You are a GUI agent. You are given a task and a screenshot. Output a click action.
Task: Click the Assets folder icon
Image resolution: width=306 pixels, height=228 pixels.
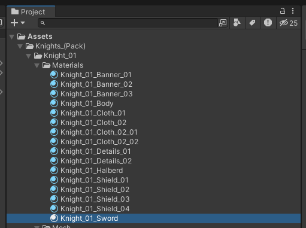click(21, 37)
